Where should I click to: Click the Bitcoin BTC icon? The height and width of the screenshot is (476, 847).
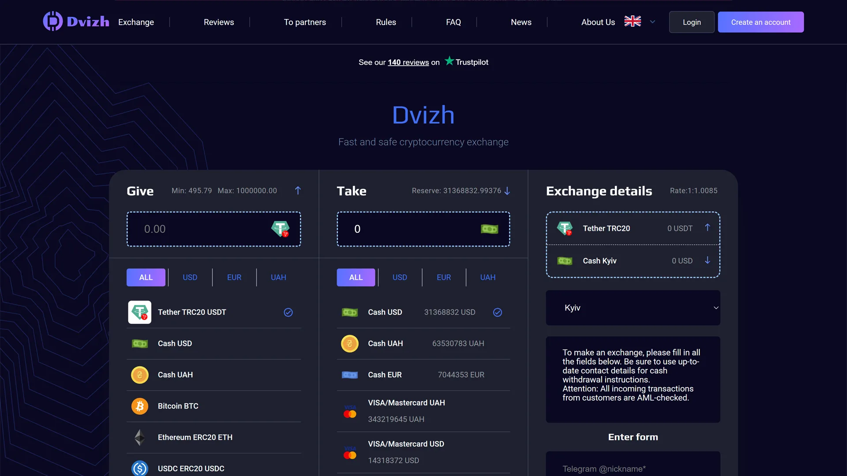pyautogui.click(x=140, y=406)
